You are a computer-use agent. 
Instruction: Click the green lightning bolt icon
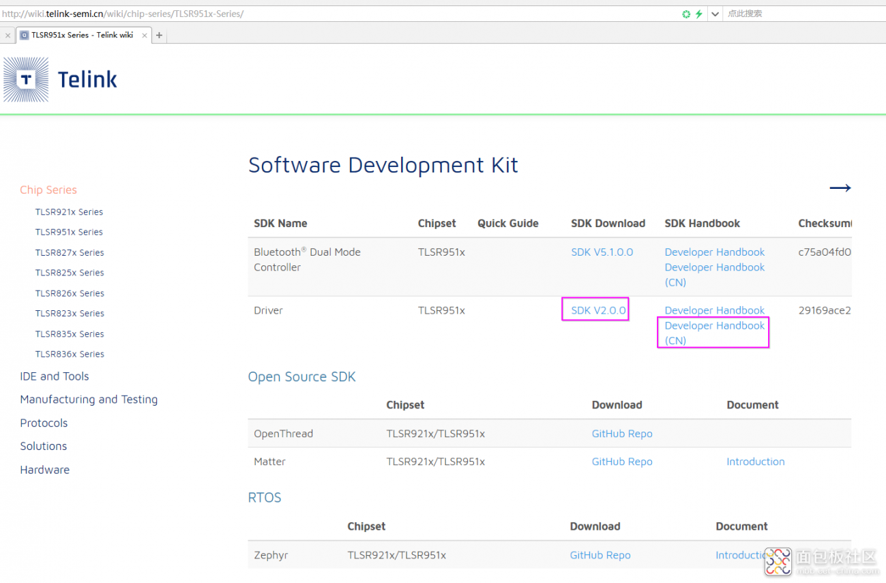click(x=698, y=14)
